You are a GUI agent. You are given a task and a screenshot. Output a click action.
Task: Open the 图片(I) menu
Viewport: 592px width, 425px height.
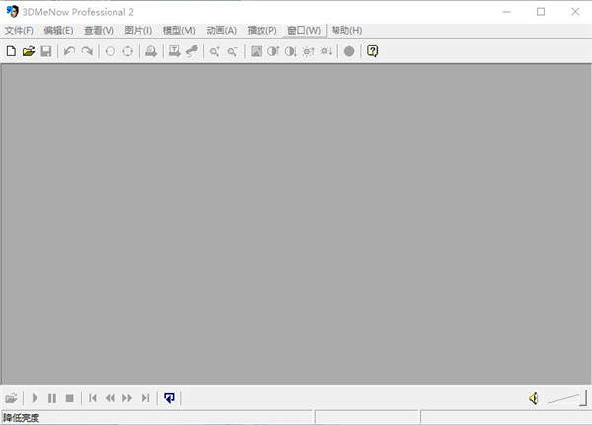pos(138,31)
